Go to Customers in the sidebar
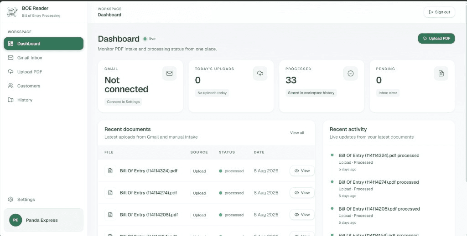Viewport: 467px width, 236px height. [43, 86]
